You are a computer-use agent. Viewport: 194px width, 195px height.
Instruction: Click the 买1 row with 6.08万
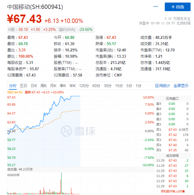[x=172, y=130]
